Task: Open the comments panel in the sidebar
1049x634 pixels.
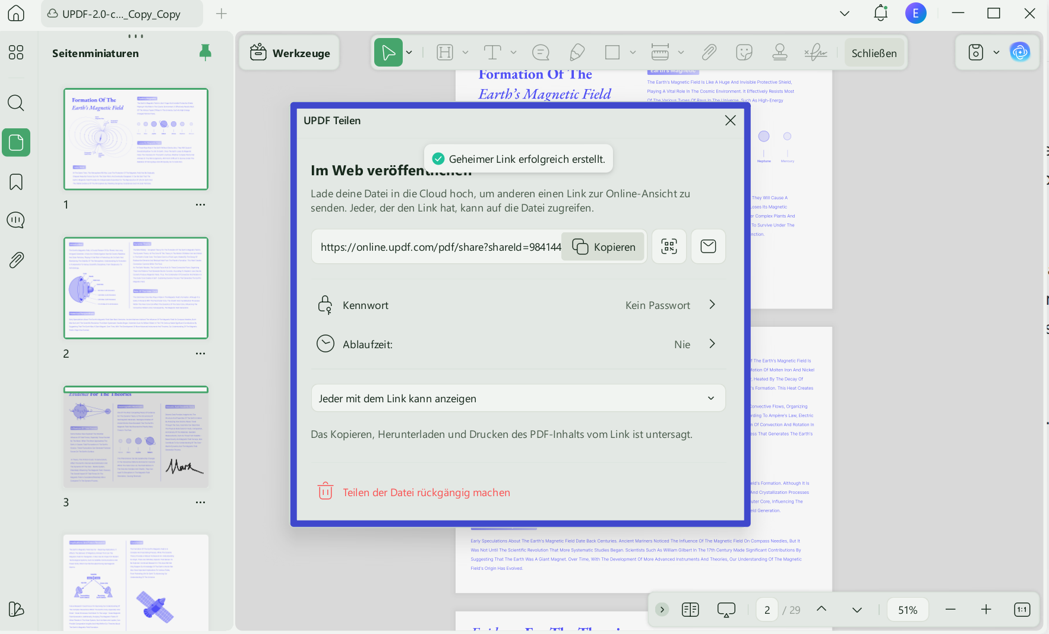Action: tap(16, 220)
